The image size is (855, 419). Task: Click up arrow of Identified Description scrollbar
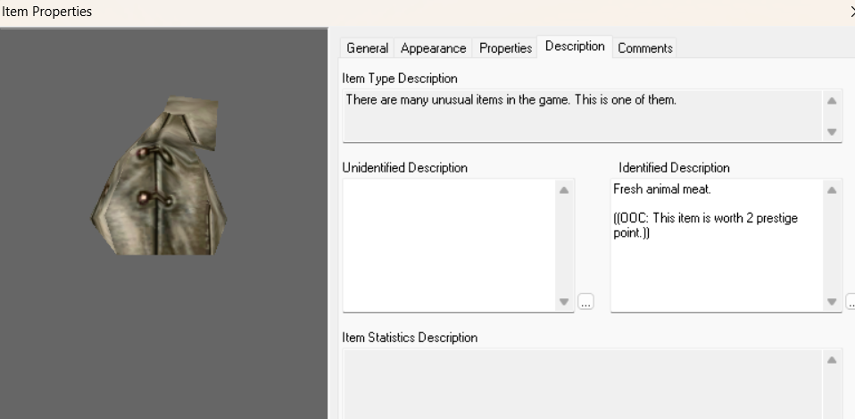coord(832,190)
